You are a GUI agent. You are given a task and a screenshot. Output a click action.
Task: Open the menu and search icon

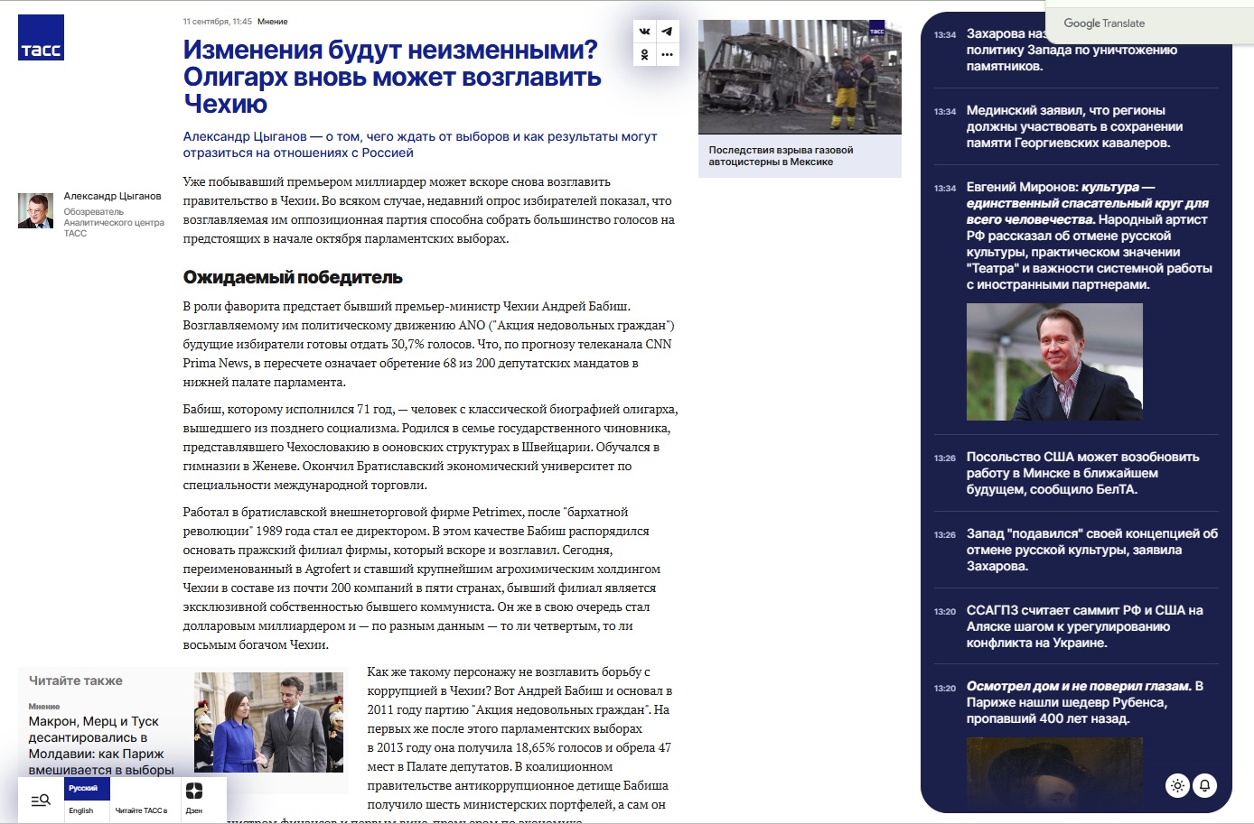41,800
